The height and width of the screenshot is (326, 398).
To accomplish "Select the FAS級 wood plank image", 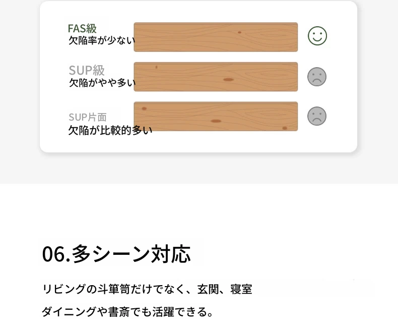I will [216, 37].
